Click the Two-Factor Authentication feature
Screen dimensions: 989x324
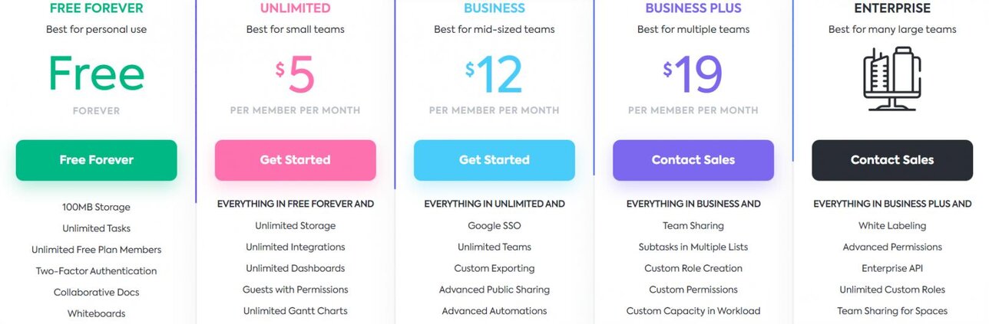click(96, 271)
